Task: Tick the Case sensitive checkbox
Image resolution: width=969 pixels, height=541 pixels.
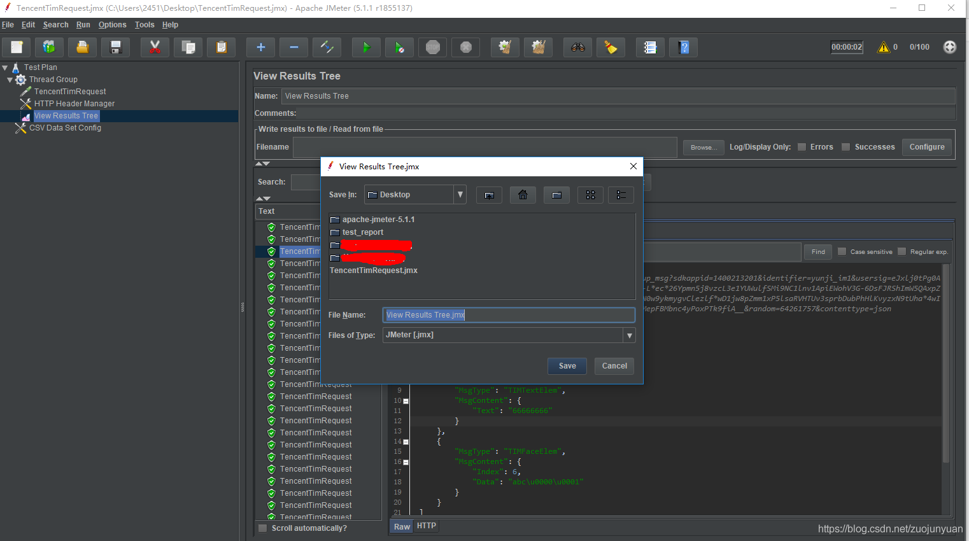Action: coord(842,251)
